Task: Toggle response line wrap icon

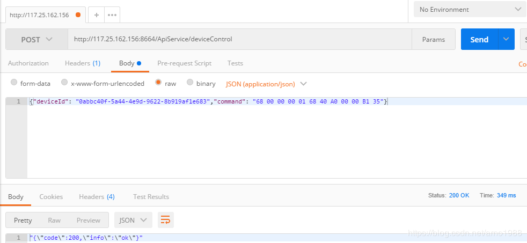Action: (165, 220)
